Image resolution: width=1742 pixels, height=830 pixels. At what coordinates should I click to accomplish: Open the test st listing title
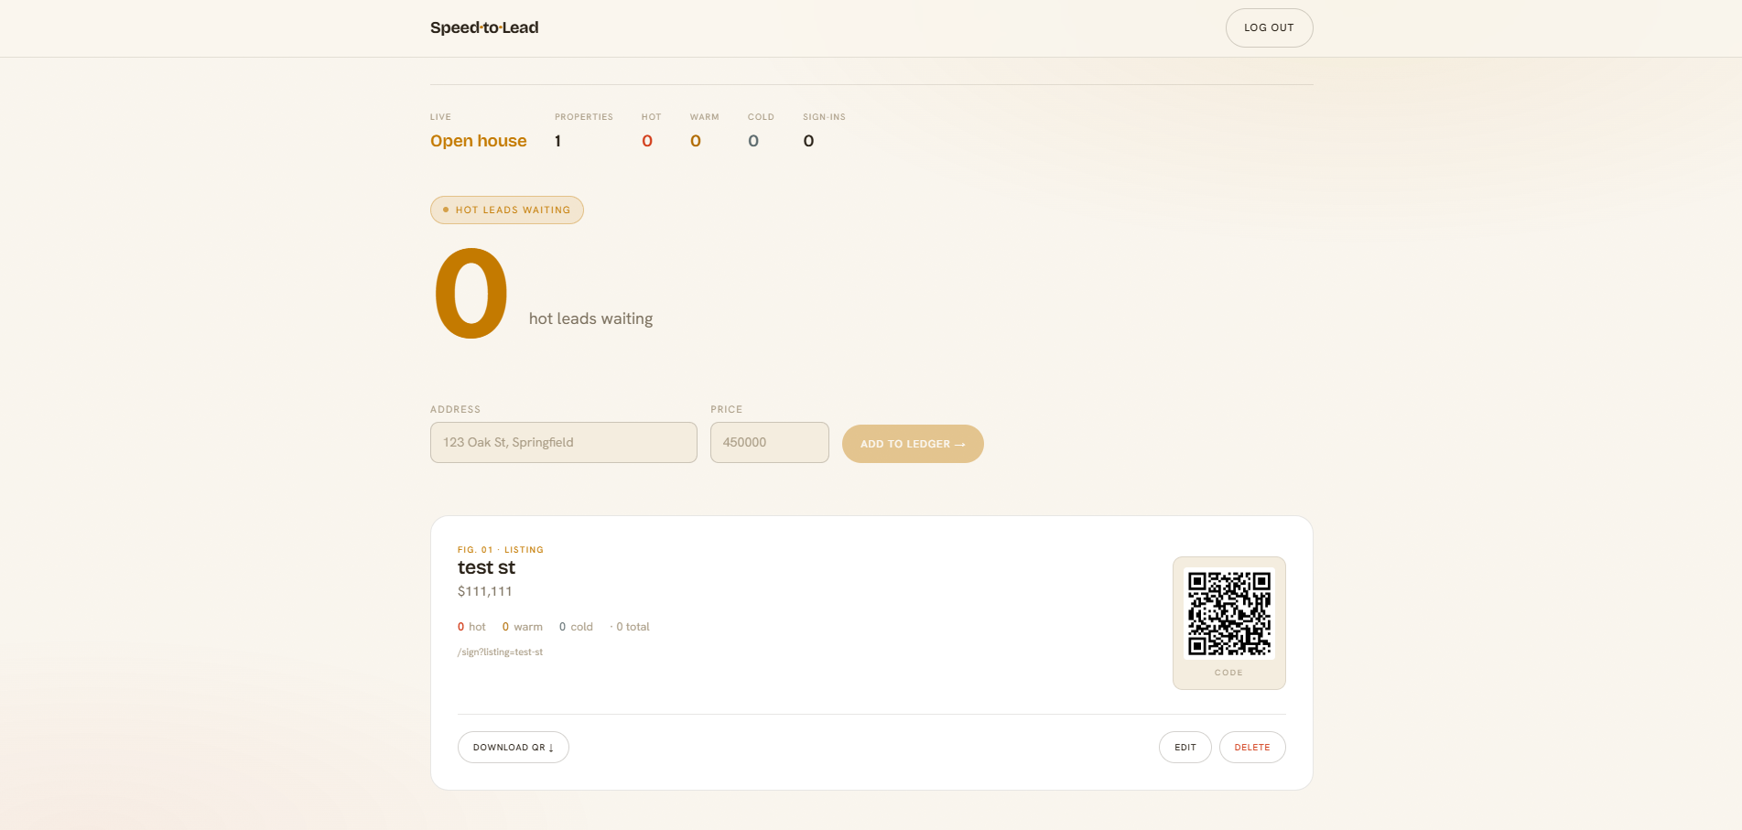point(486,567)
